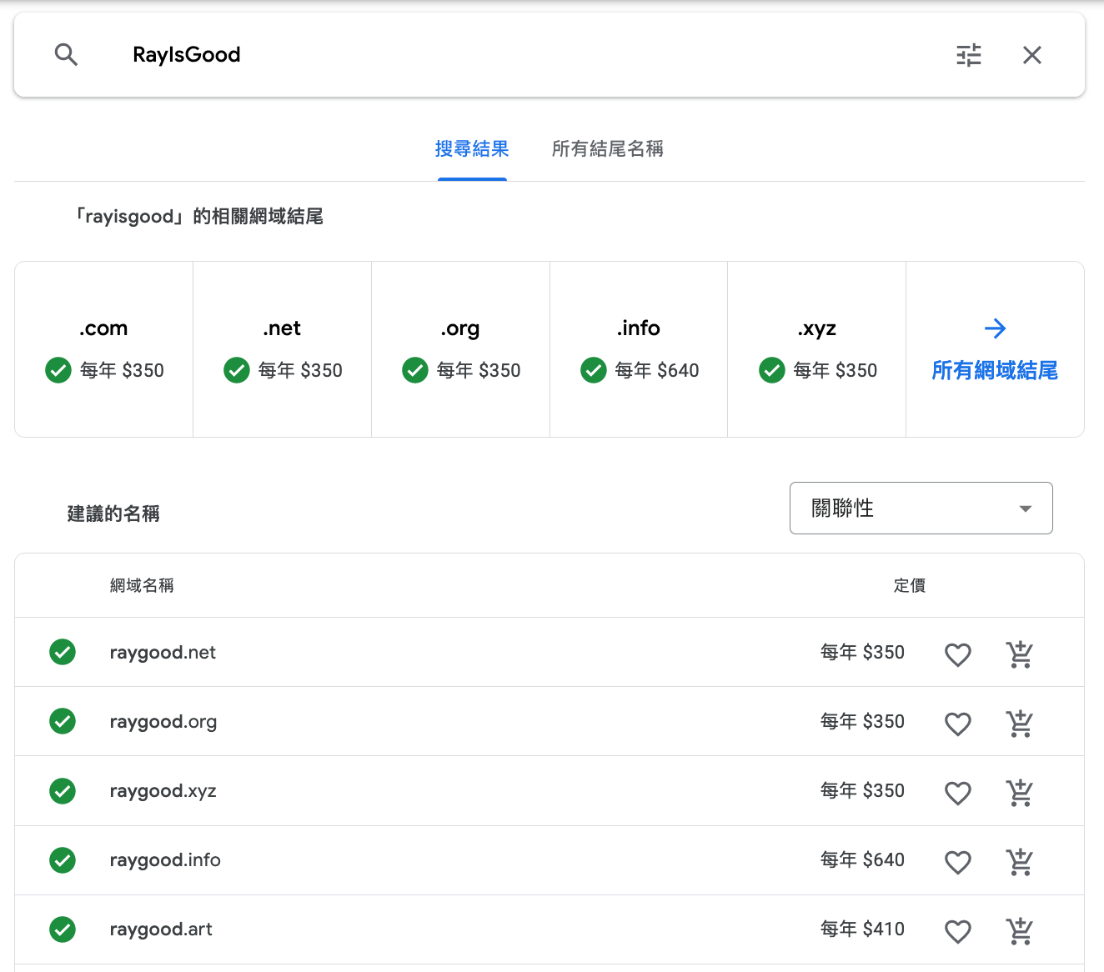1104x972 pixels.
Task: Add raygood.art to cart
Action: coord(1019,931)
